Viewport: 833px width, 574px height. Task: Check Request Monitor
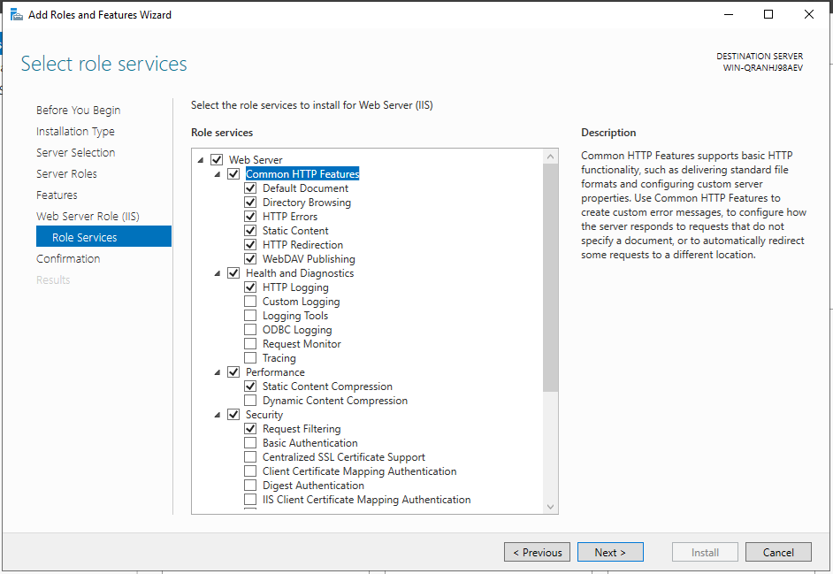pos(250,344)
